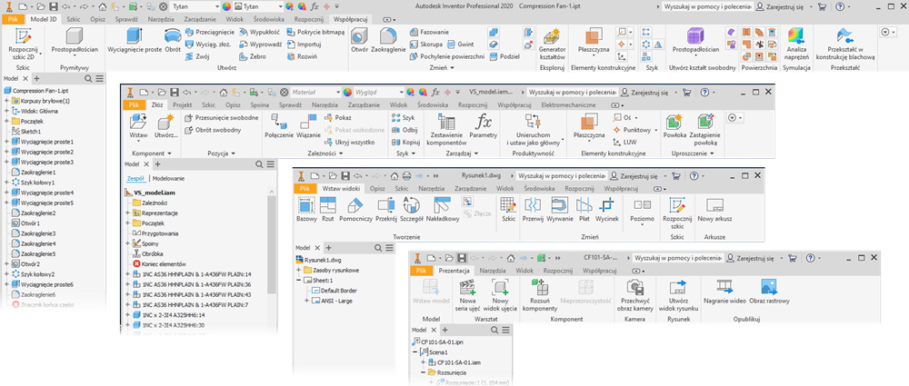
Task: Open Zestawienie komponentów in assembly window
Action: click(446, 129)
